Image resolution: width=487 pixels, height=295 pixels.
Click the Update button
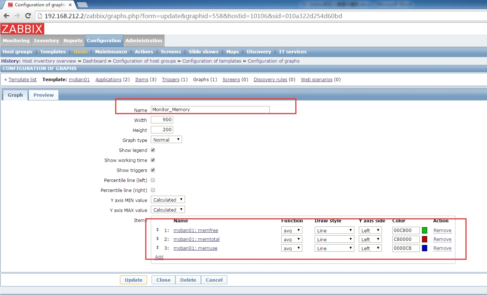(133, 280)
